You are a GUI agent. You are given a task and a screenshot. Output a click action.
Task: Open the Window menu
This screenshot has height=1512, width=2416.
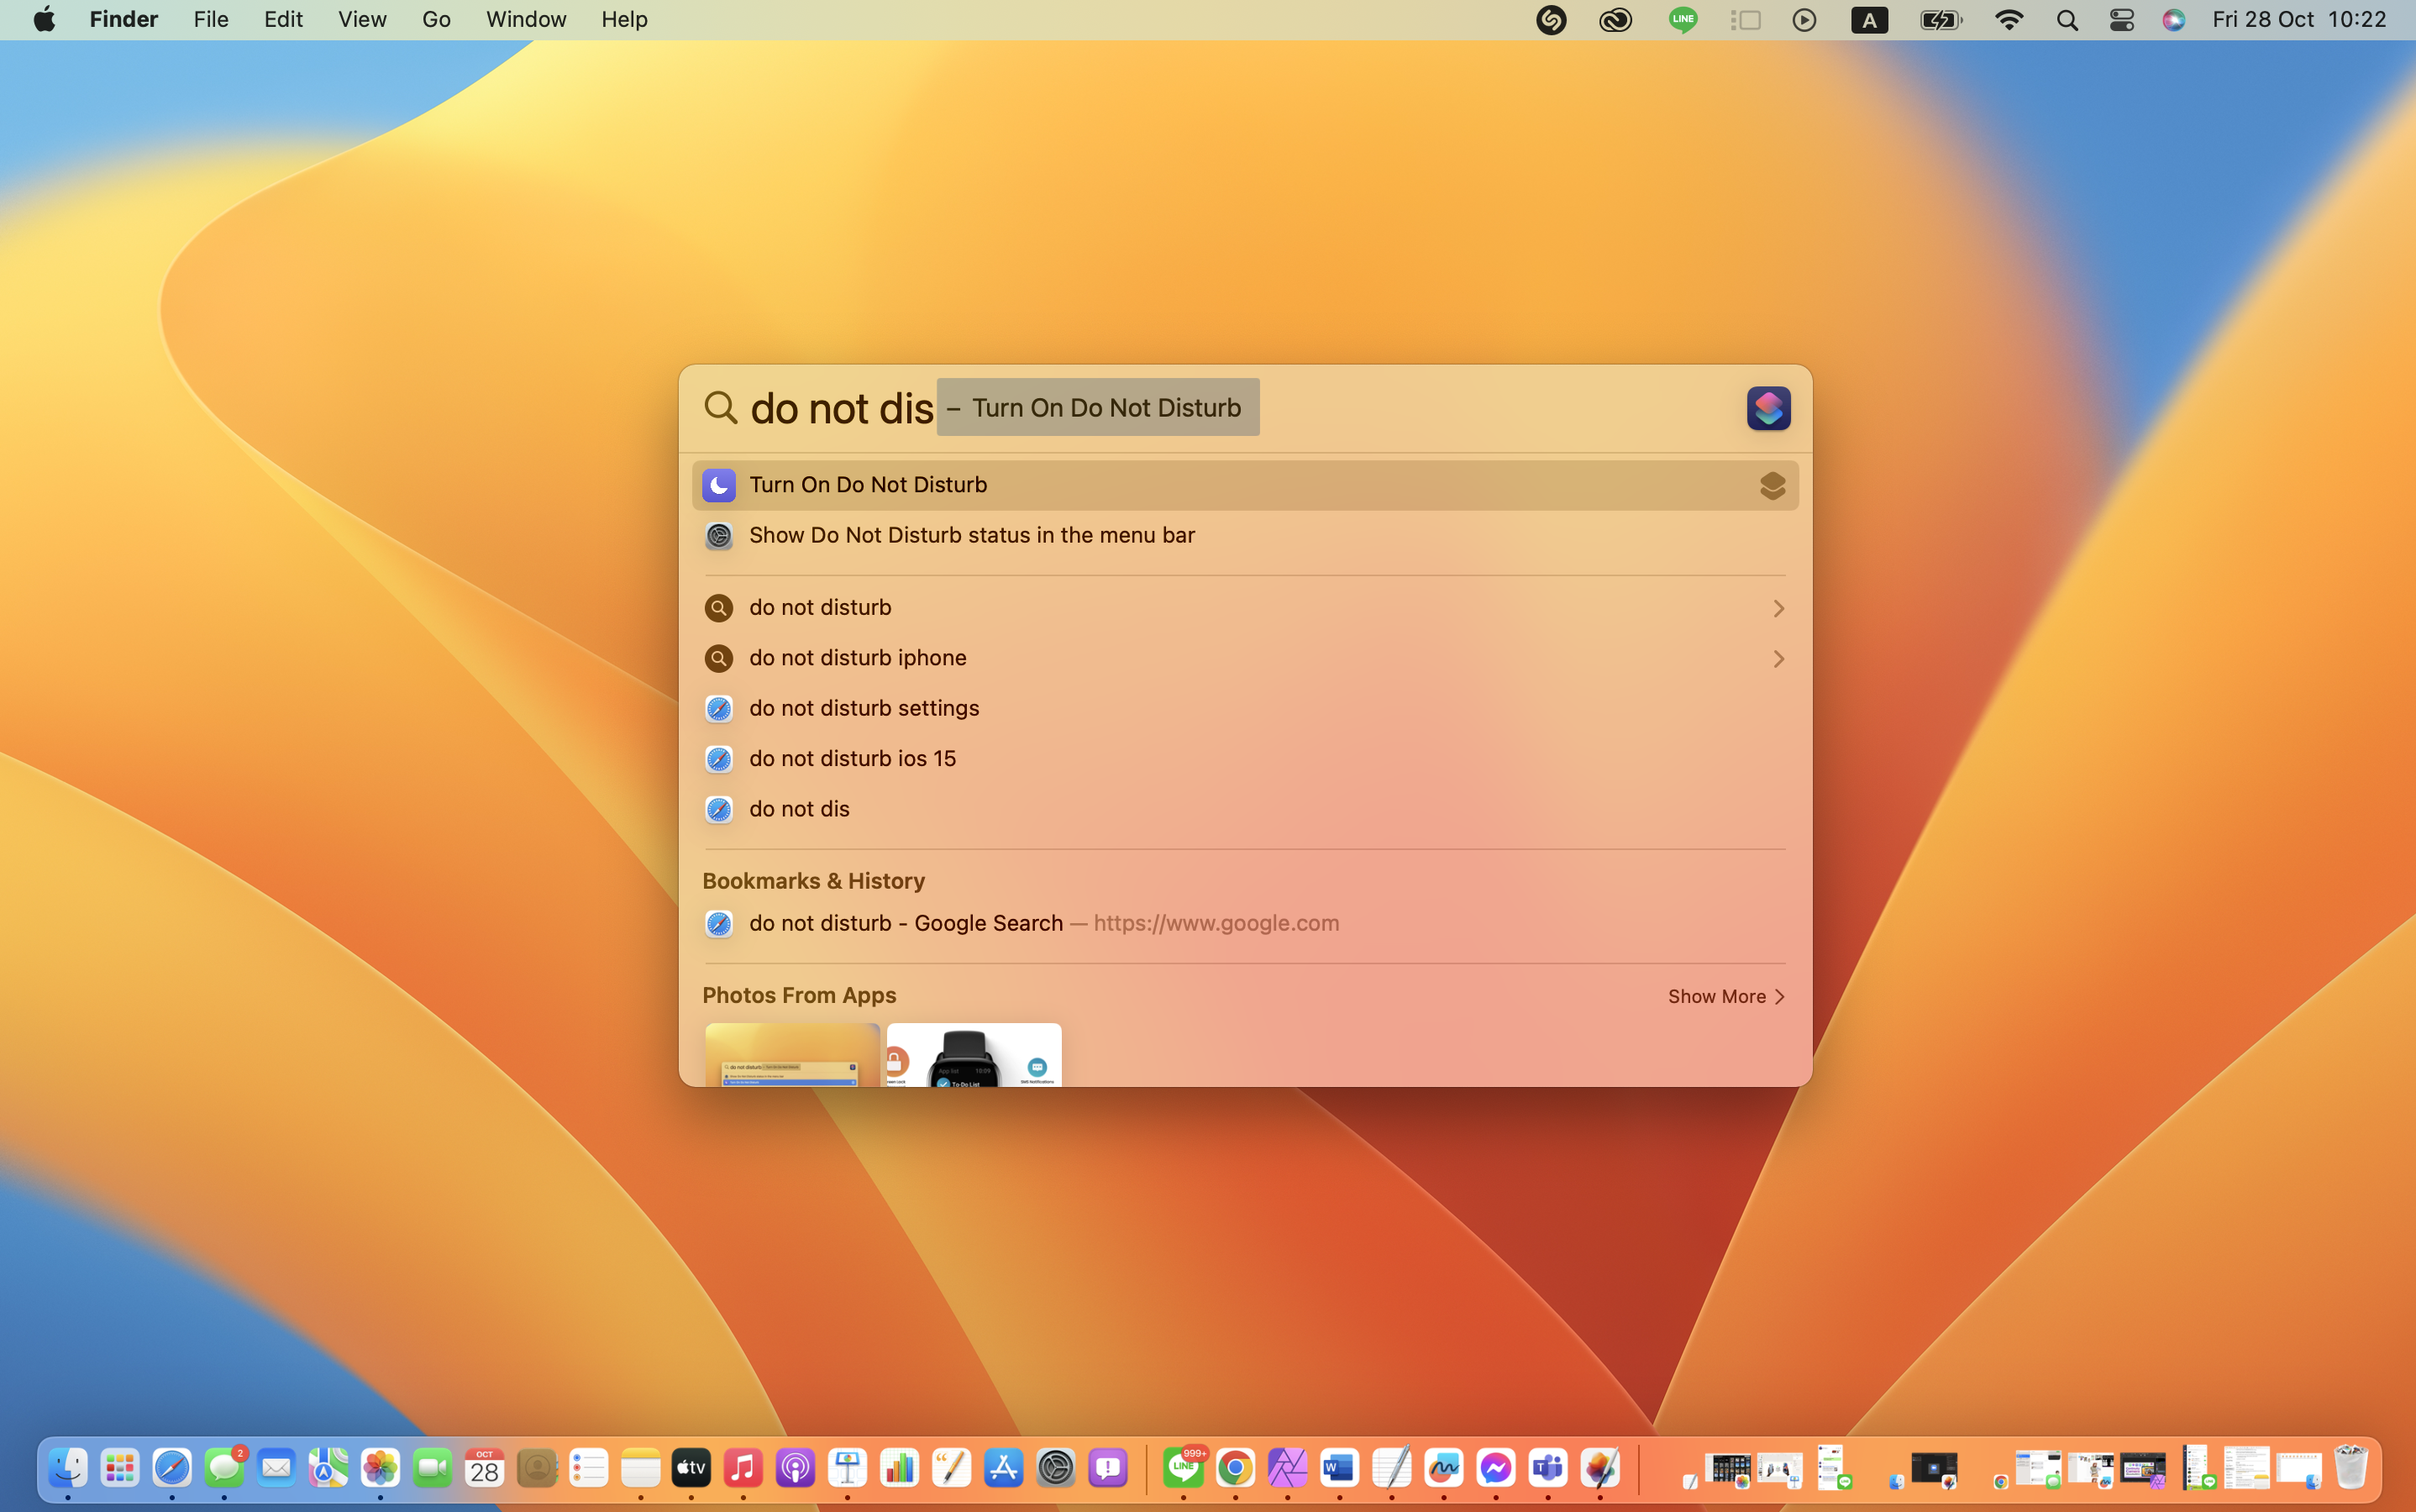(x=526, y=20)
